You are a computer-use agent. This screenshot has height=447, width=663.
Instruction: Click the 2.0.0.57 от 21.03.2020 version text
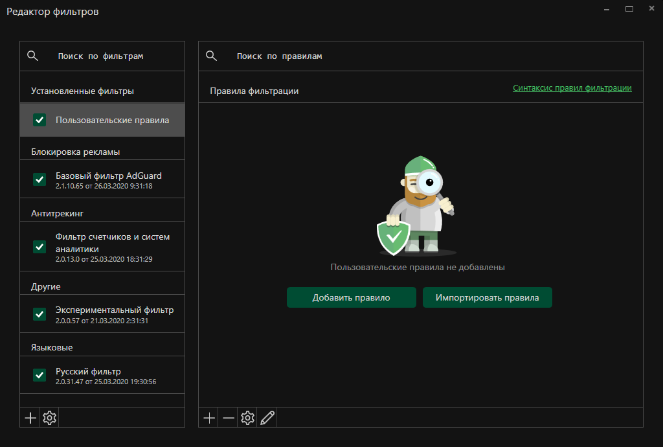pos(102,321)
